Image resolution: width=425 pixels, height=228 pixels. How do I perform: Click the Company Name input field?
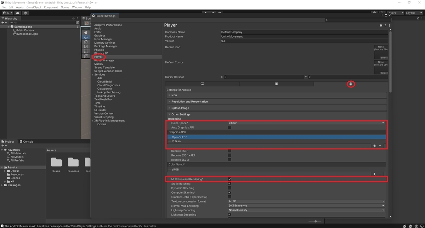[x=304, y=32]
